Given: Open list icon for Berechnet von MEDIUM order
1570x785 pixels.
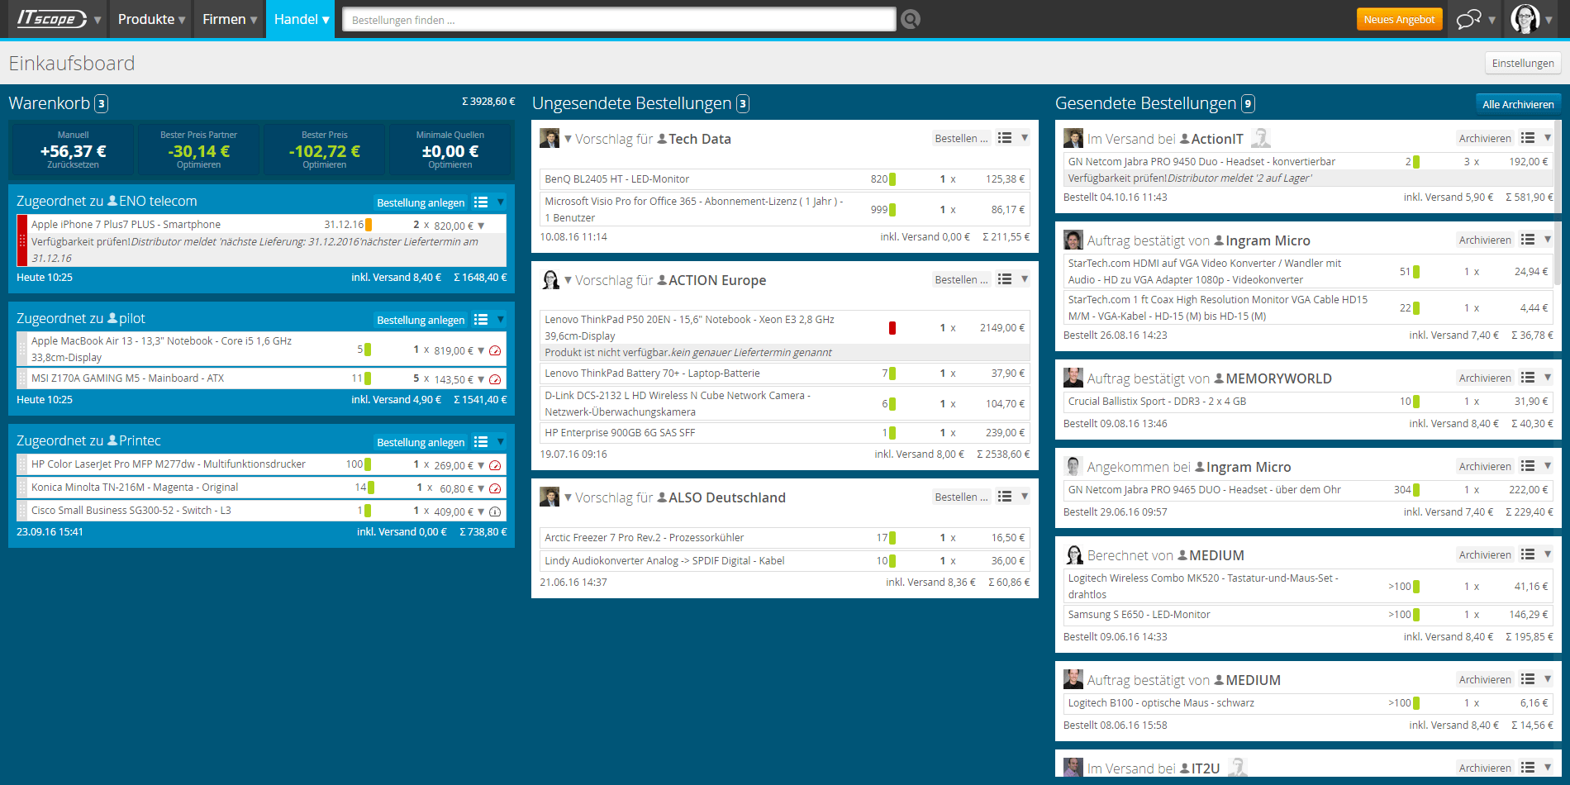Looking at the screenshot, I should [1528, 554].
